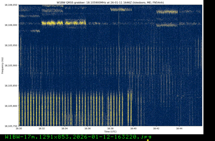215x141 pixels.
Task: Click the 18,105,750 frequency tick label
Action: click(x=11, y=126)
